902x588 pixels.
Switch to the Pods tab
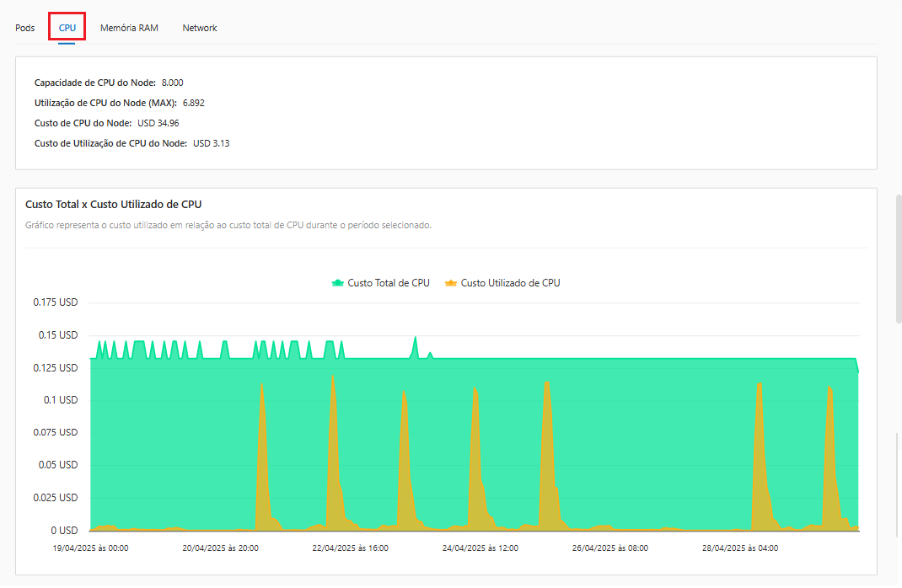[25, 28]
